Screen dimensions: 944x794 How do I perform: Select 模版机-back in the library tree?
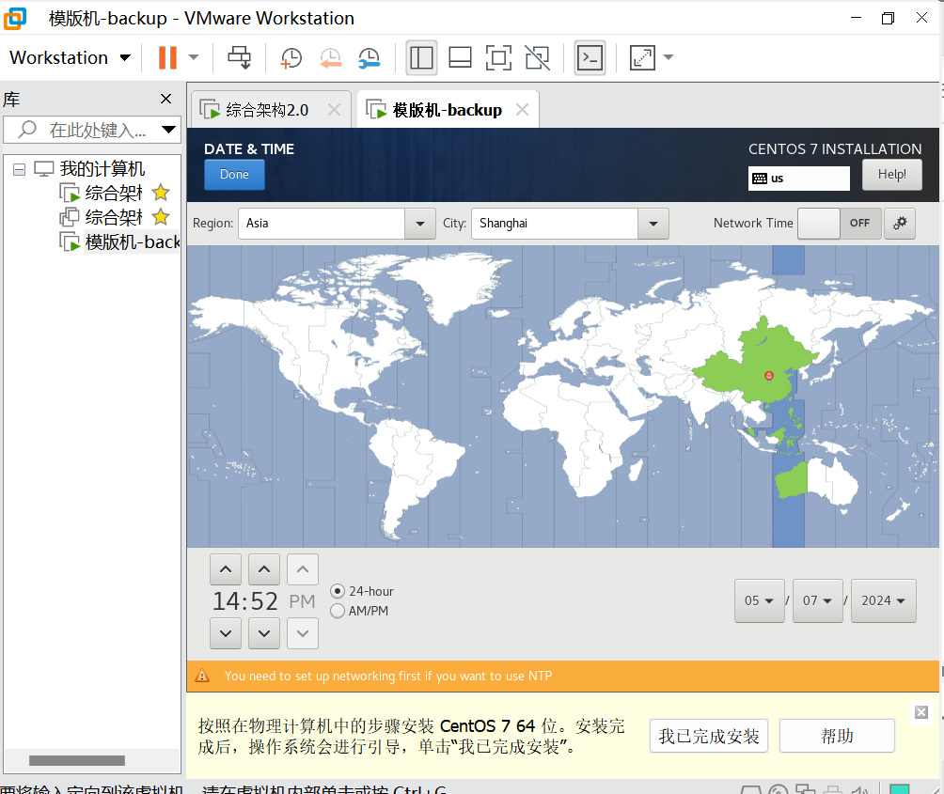(133, 241)
